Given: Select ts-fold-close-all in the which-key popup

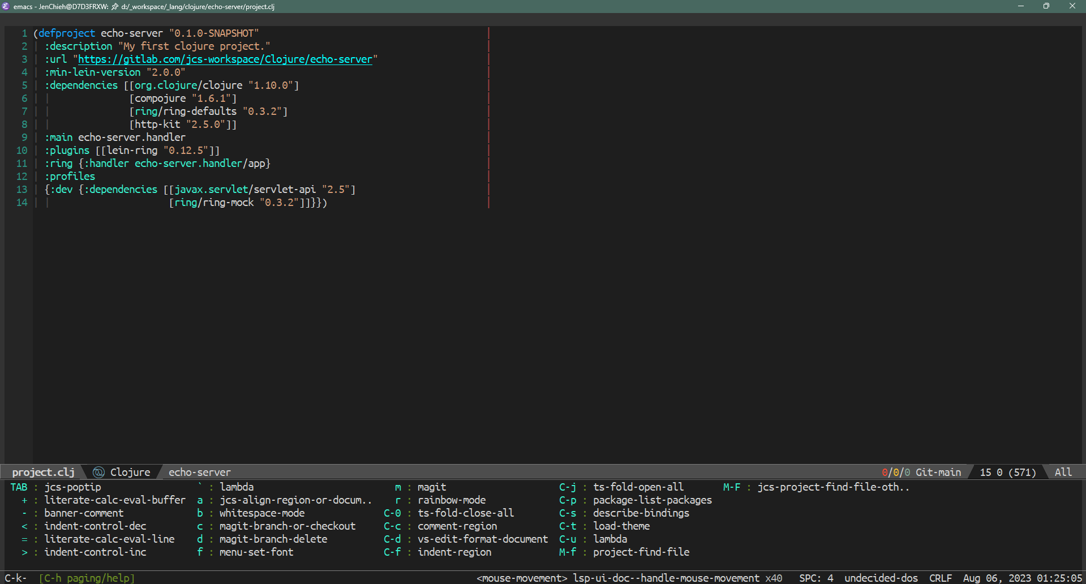Looking at the screenshot, I should point(465,513).
